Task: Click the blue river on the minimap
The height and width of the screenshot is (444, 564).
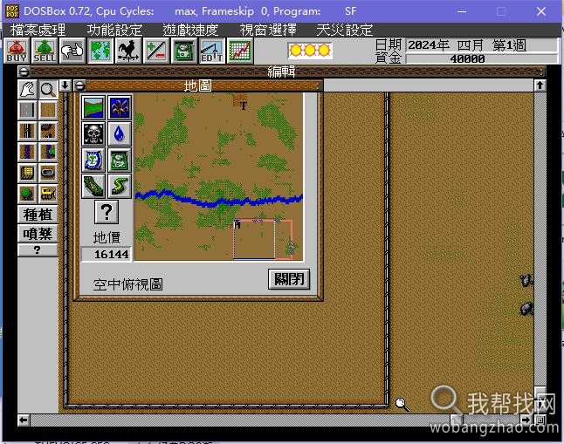Action: click(218, 199)
